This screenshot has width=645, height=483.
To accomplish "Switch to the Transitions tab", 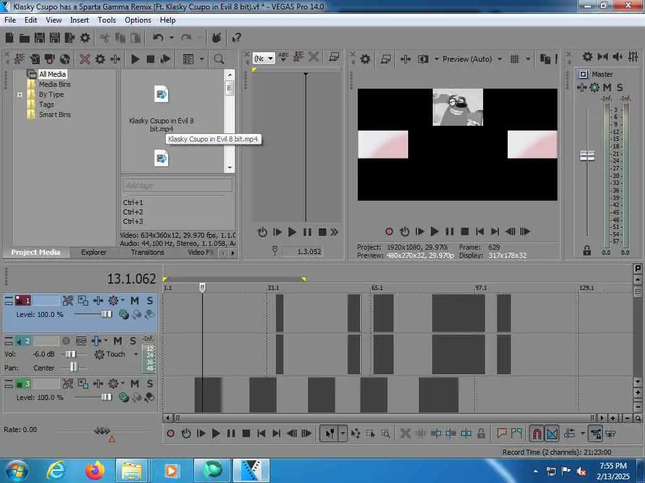I will click(x=147, y=252).
